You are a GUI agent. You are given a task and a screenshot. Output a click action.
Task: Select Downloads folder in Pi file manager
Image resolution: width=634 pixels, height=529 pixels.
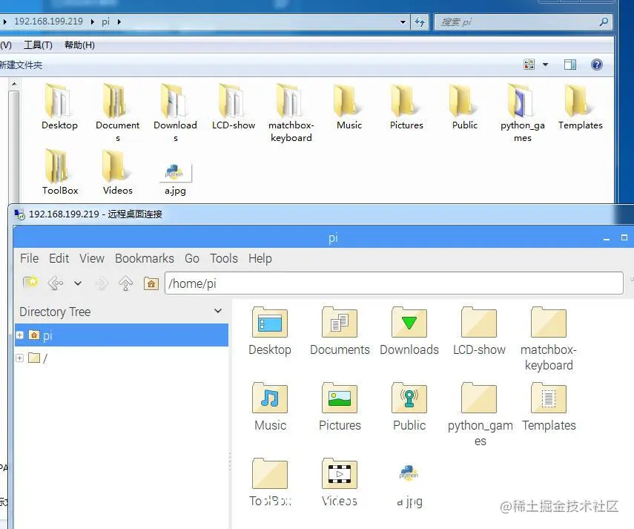(409, 331)
